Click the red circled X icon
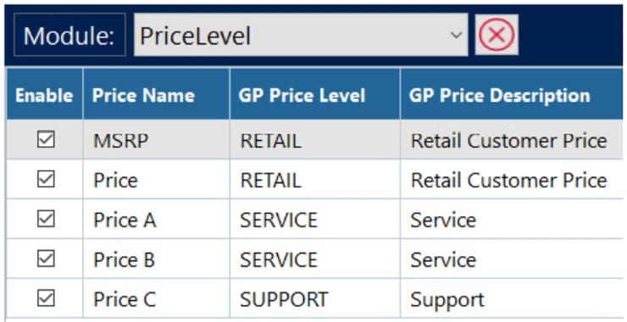This screenshot has width=627, height=322. [x=497, y=35]
